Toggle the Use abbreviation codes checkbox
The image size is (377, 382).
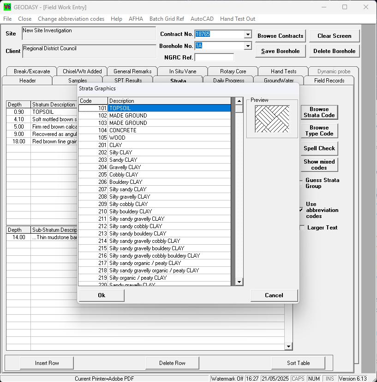tap(301, 211)
